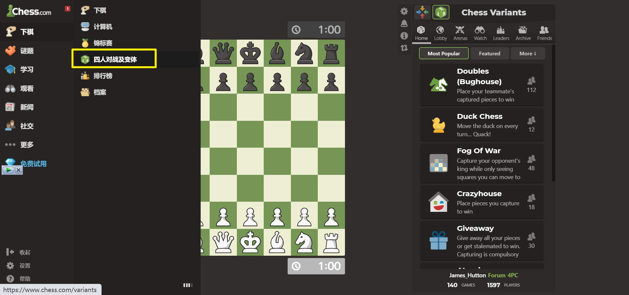
Task: Click the four-player chess arrows icon
Action: (x=422, y=12)
